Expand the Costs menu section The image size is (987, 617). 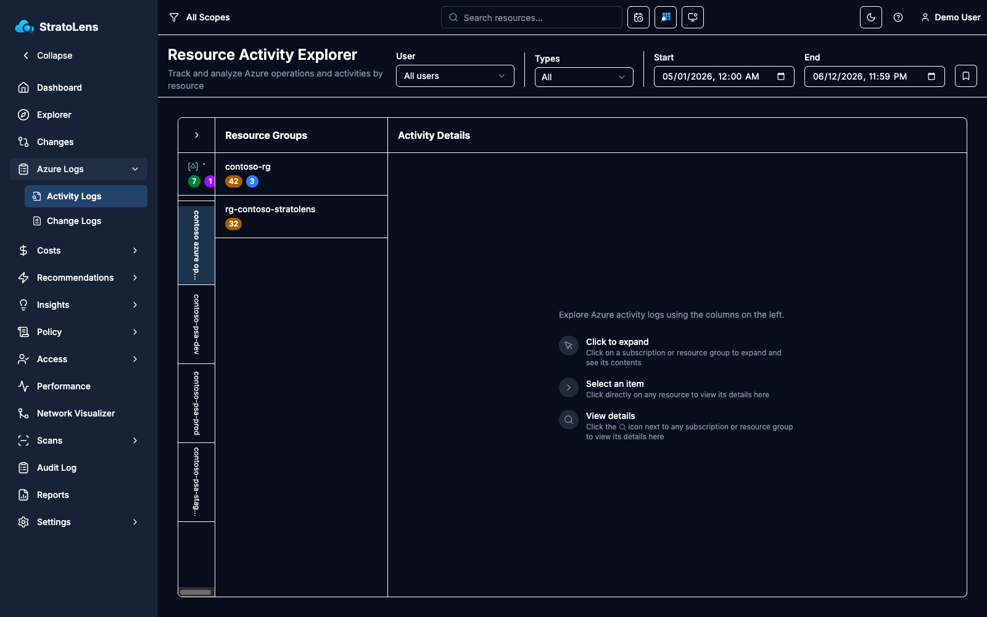[78, 251]
